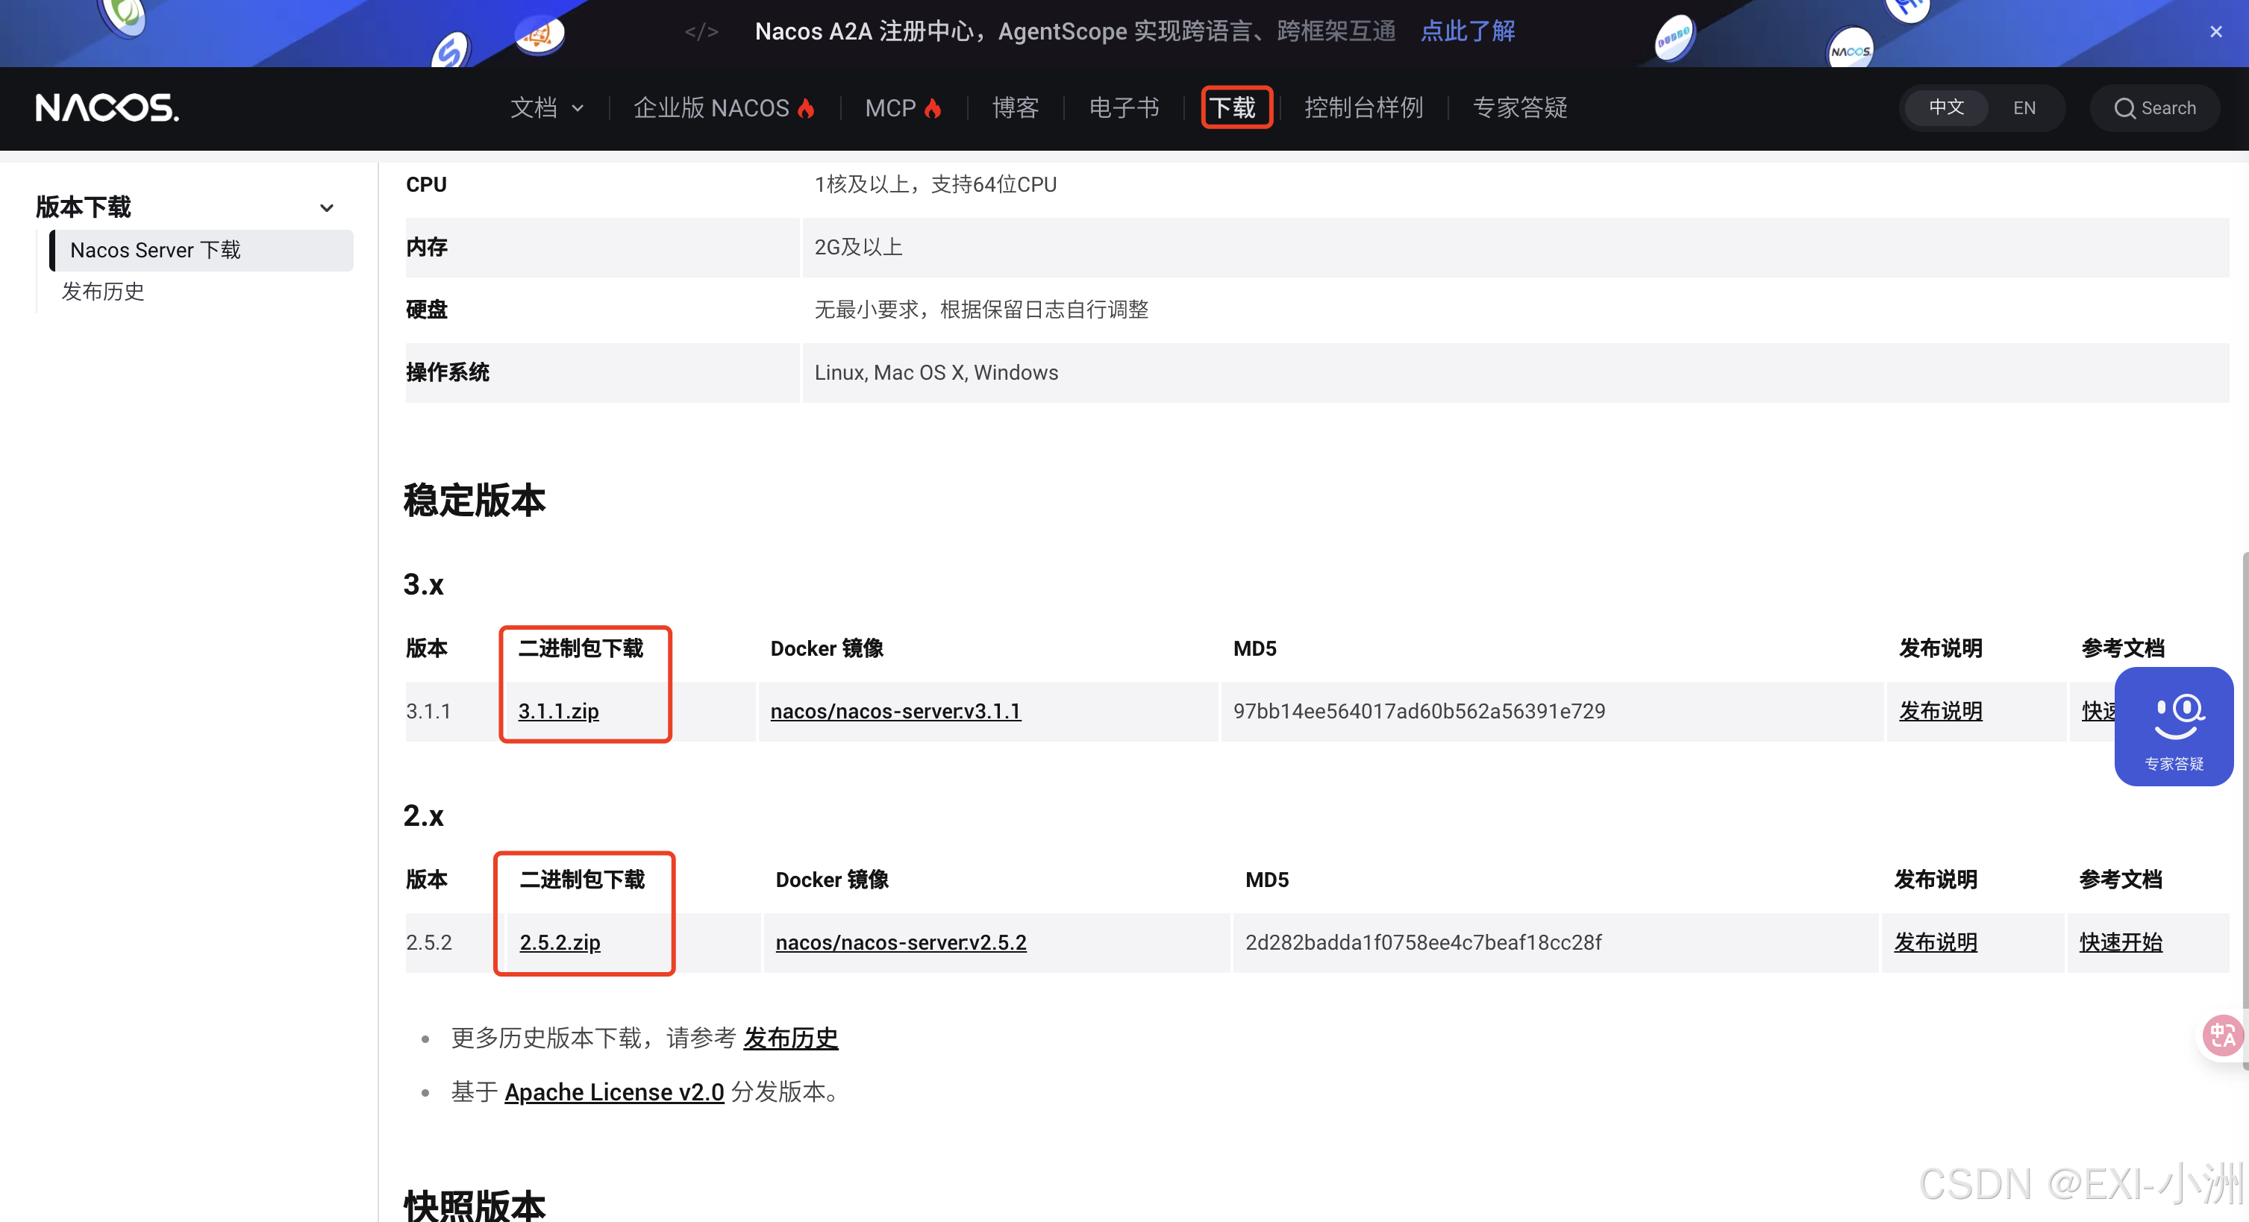Download the 3.1.1.zip binary package

559,712
